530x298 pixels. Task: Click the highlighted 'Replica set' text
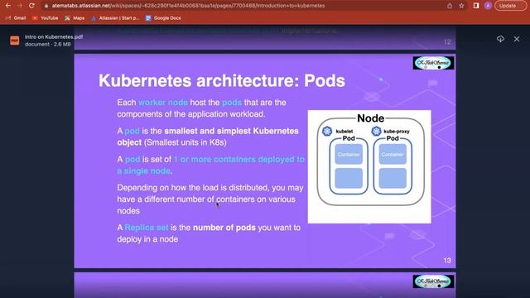tap(147, 228)
